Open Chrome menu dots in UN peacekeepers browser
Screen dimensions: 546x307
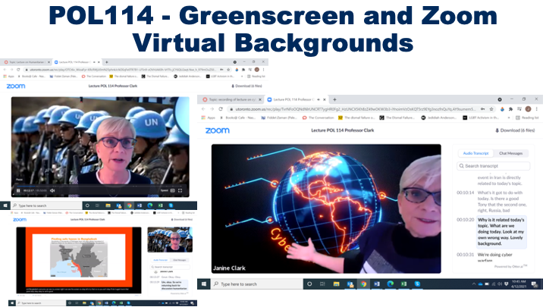[264, 70]
